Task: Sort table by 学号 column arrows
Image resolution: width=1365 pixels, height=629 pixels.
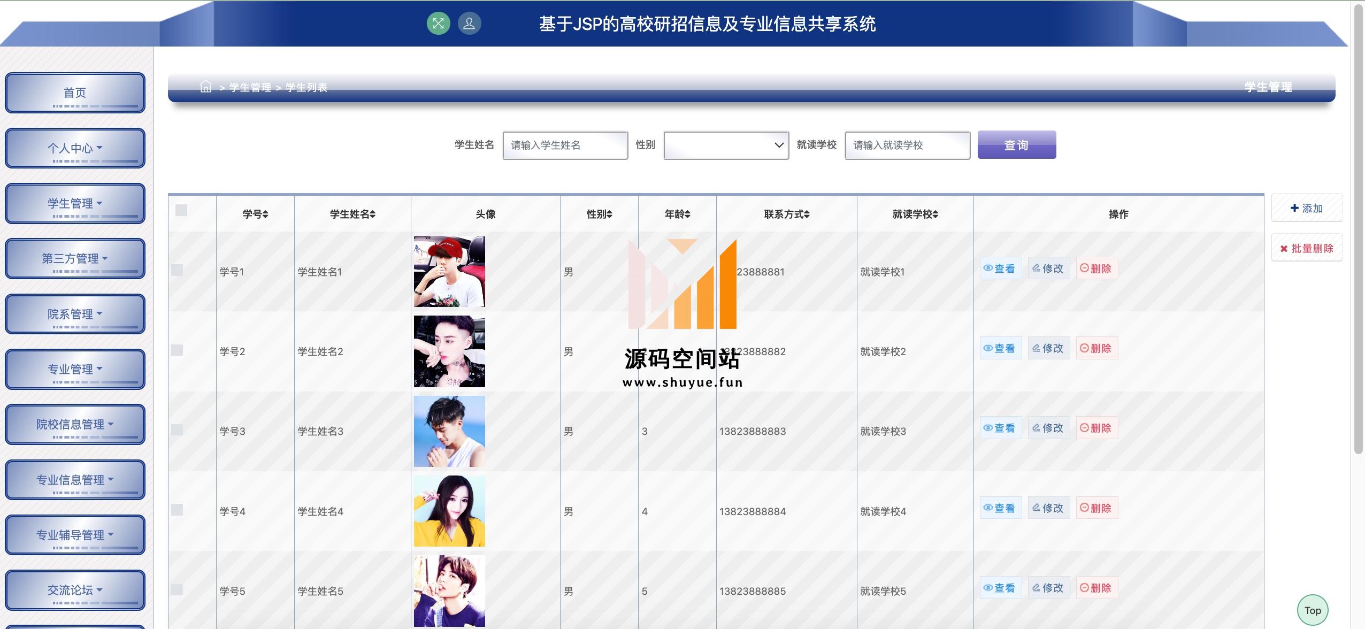Action: [x=265, y=214]
